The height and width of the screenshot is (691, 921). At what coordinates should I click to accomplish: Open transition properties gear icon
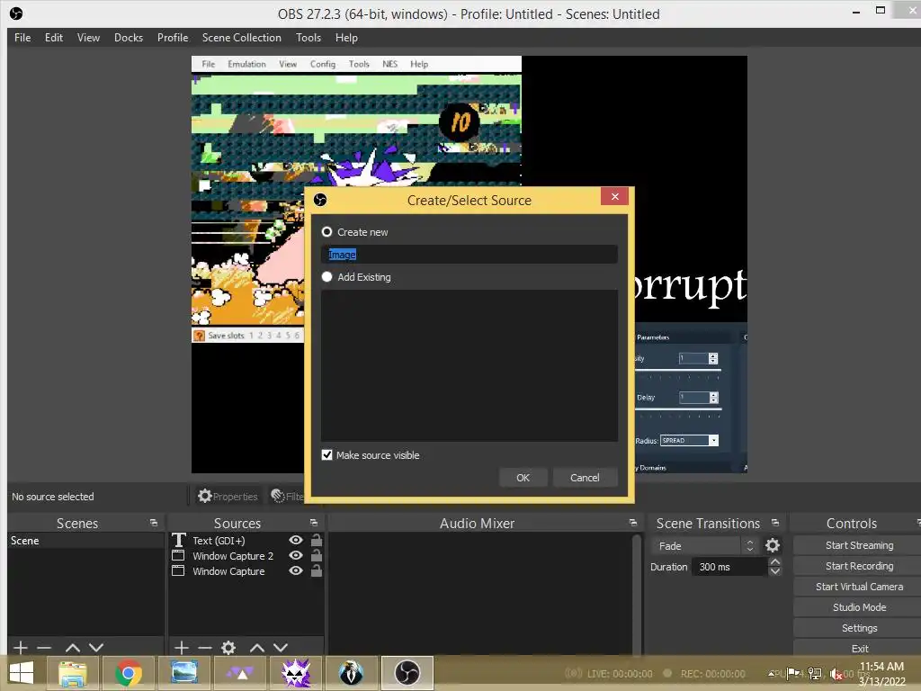click(x=773, y=545)
